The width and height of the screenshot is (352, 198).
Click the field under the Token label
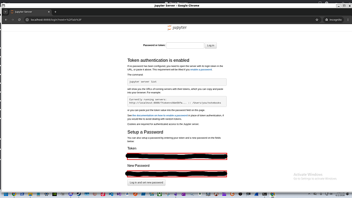[177, 156]
